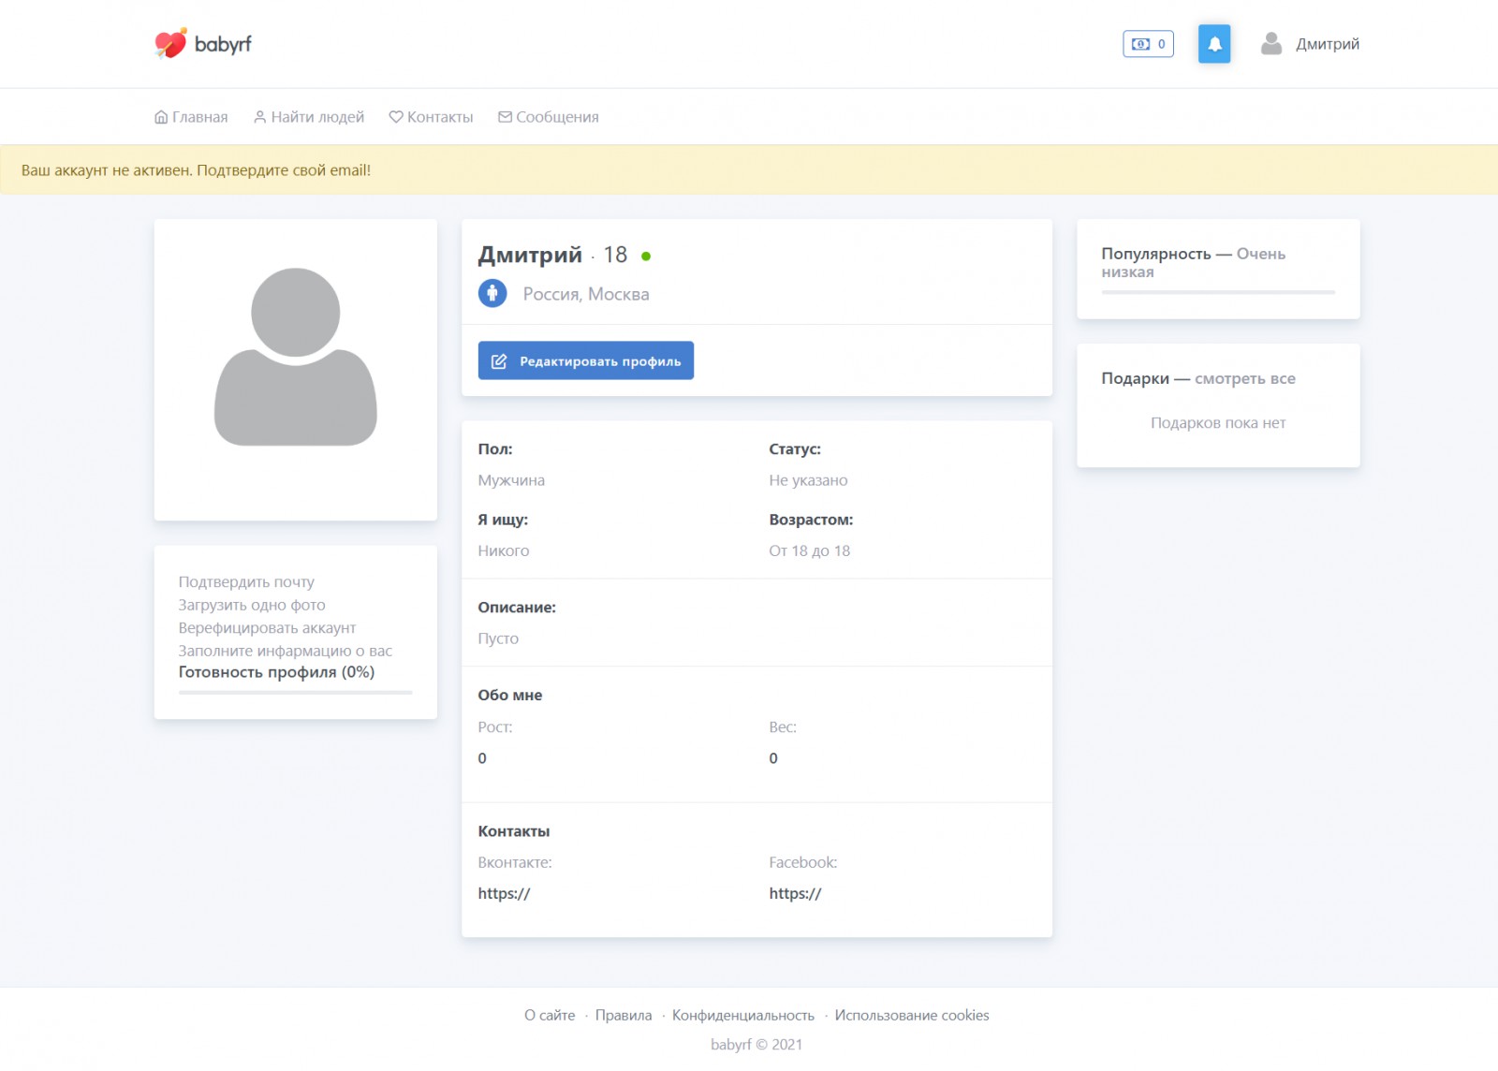Click the male gender icon by Россия, Москва
1498x1071 pixels.
[x=492, y=293]
